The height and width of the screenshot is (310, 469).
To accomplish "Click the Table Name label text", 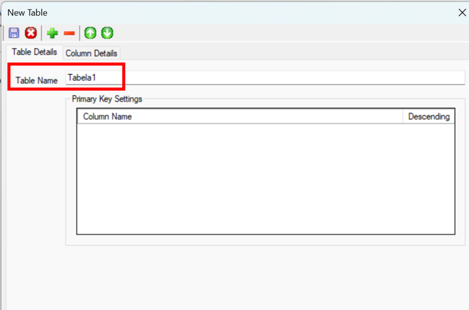I will coord(37,81).
